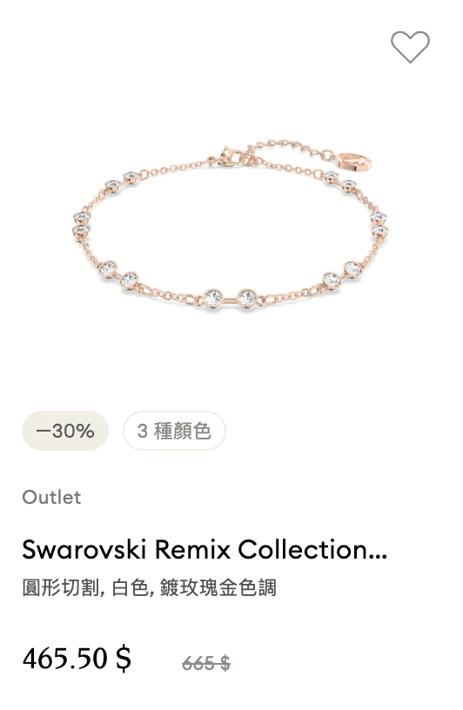Click the two center crystals at bracelet bottom
The image size is (463, 710).
pos(230,298)
